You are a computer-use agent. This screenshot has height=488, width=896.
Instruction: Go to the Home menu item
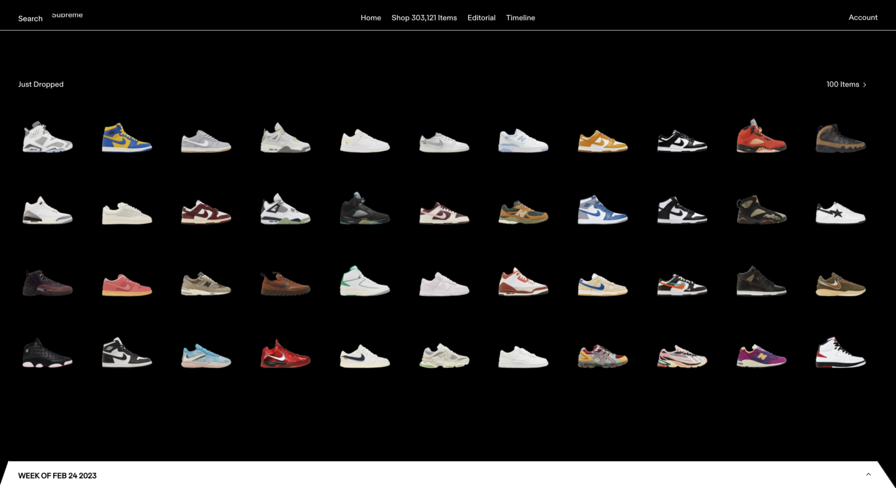370,18
